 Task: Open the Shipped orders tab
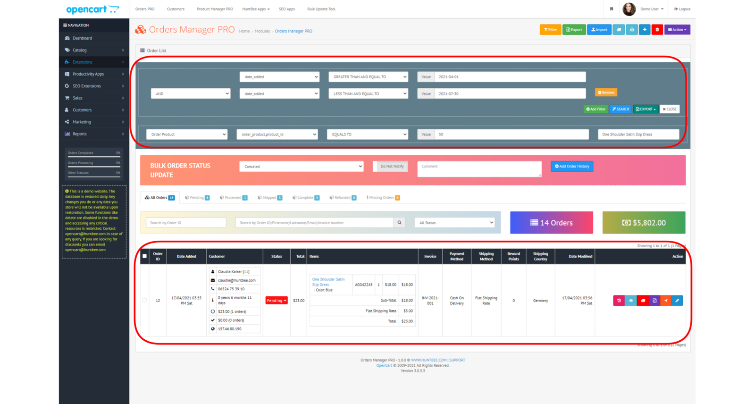click(x=269, y=198)
